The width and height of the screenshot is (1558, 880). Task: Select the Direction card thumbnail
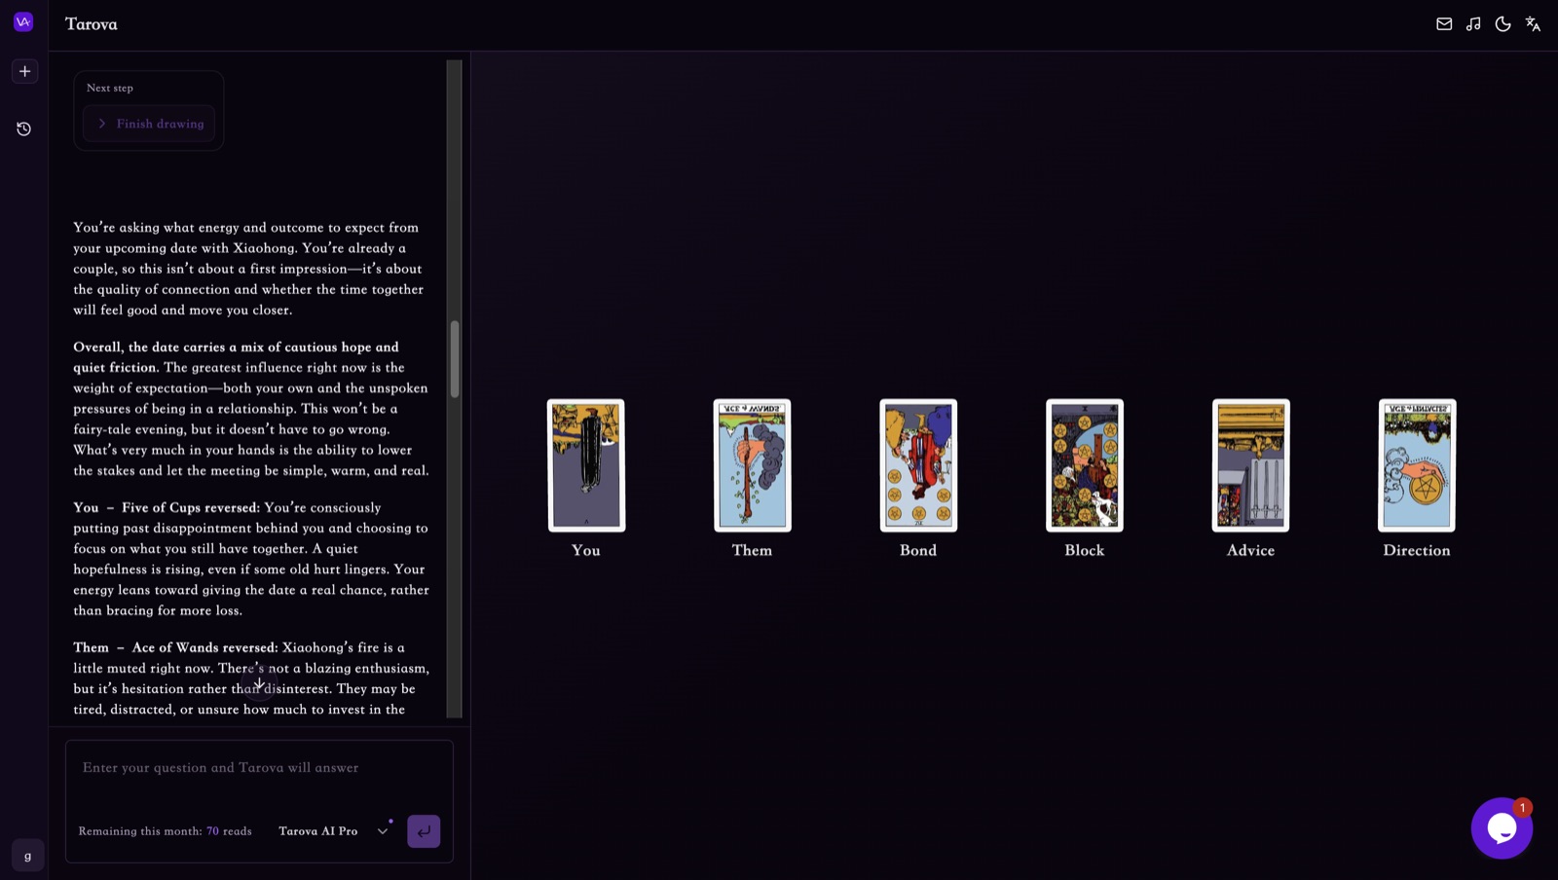pos(1417,465)
